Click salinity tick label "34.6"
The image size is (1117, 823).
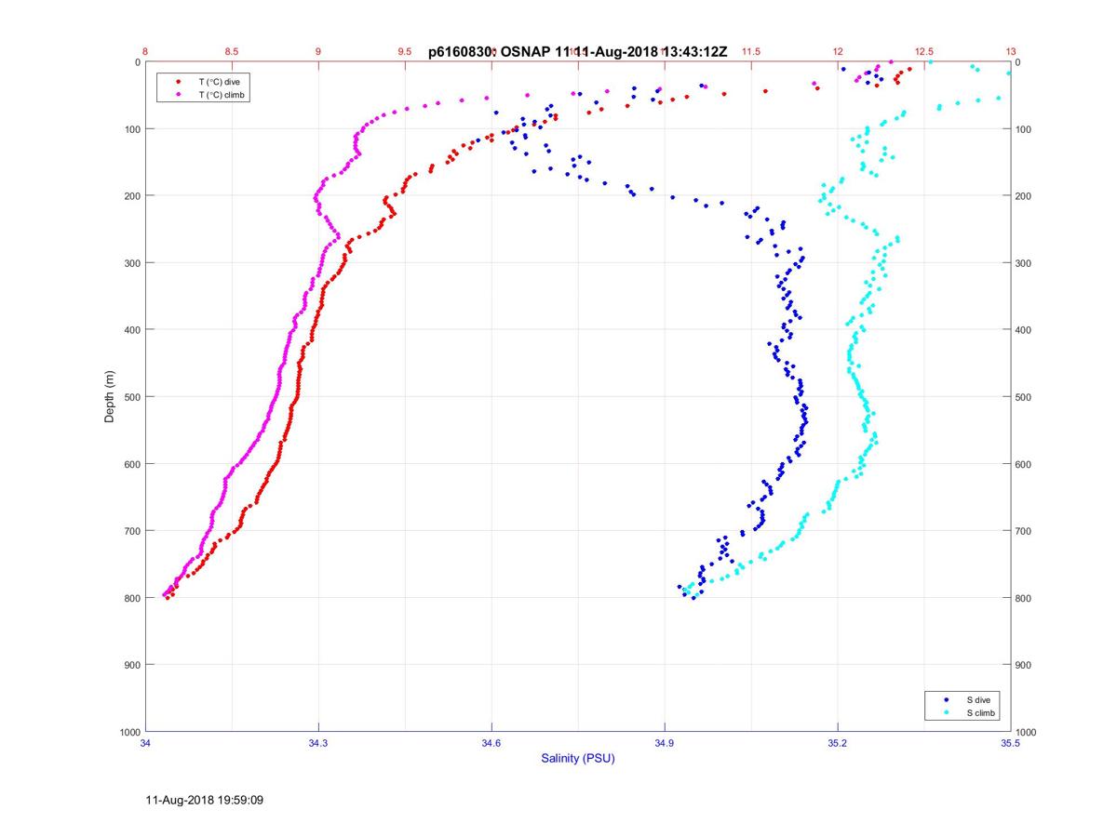click(x=491, y=743)
